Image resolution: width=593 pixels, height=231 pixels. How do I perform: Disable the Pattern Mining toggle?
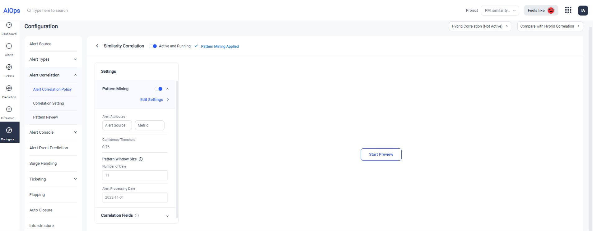[159, 89]
